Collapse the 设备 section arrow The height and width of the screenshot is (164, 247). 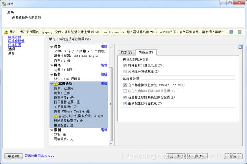(x=52, y=47)
